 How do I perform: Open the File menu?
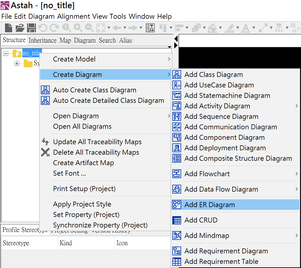click(x=7, y=17)
